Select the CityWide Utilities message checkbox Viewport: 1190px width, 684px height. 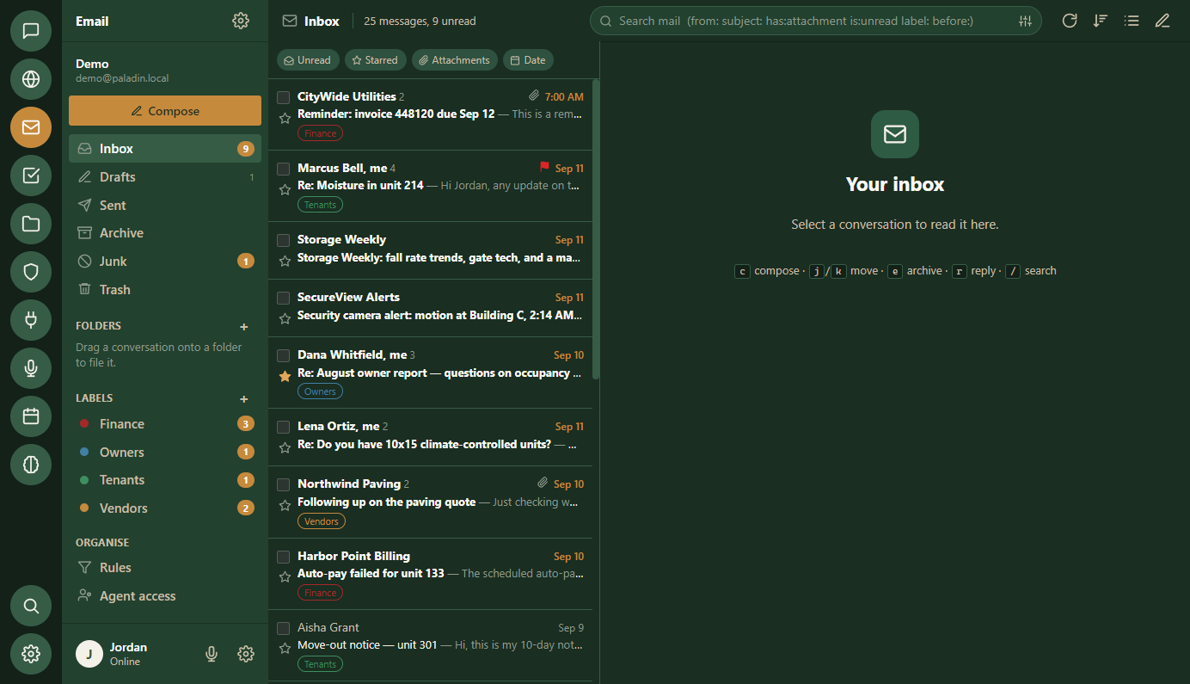coord(283,97)
